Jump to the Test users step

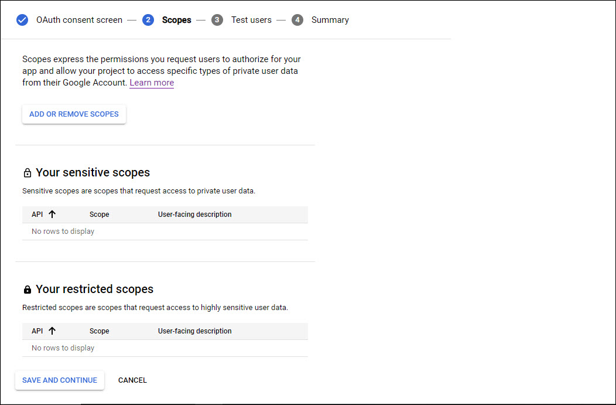251,20
